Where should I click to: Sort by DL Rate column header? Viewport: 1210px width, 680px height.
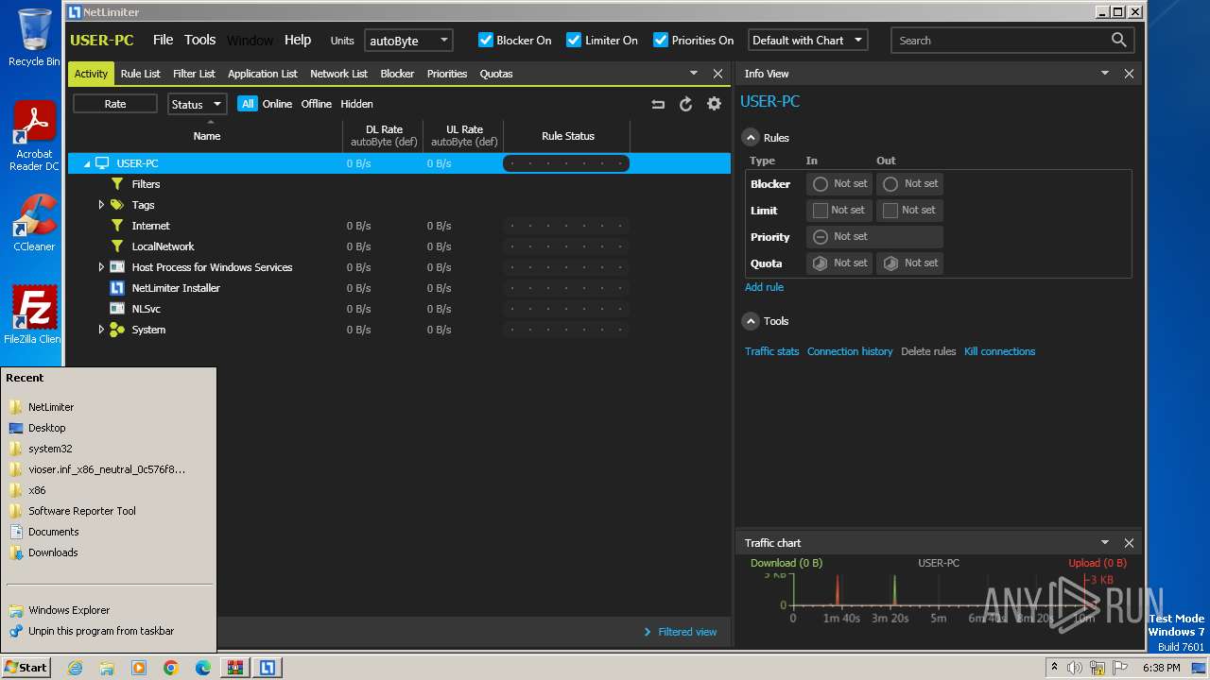tap(384, 136)
